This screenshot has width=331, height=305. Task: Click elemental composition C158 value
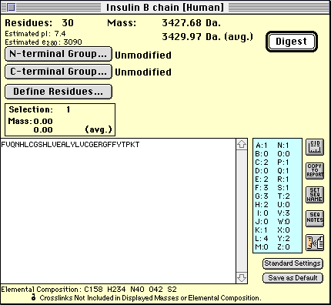coord(93,290)
